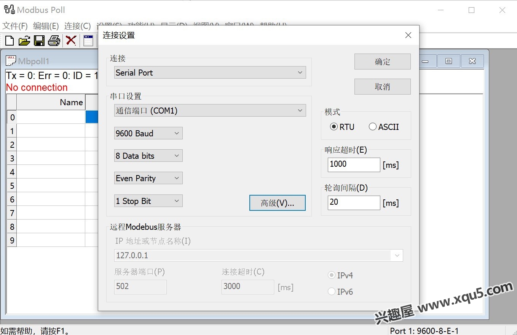Open the 9600 Baud rate dropdown
This screenshot has height=335, width=517.
[x=148, y=133]
